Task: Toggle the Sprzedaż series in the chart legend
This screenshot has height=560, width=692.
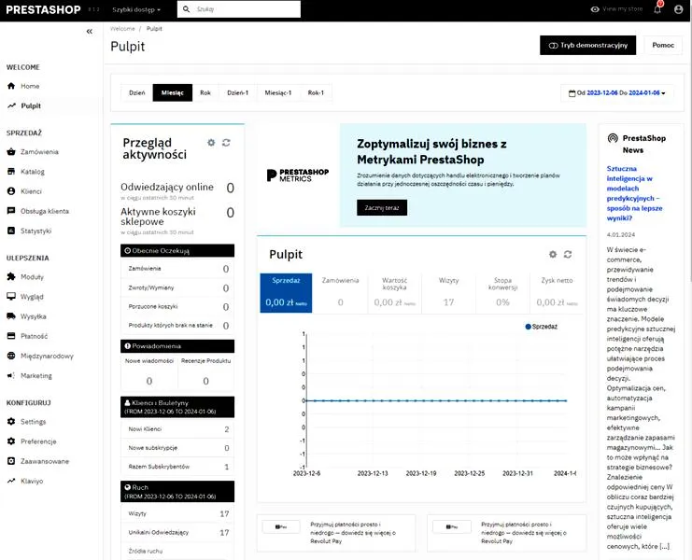Action: (541, 327)
